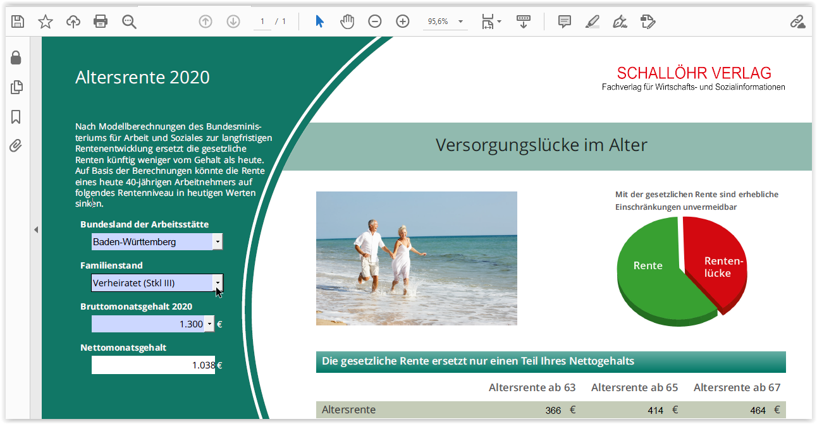Open the bookmarks side panel
Image resolution: width=817 pixels, height=424 pixels.
click(16, 117)
